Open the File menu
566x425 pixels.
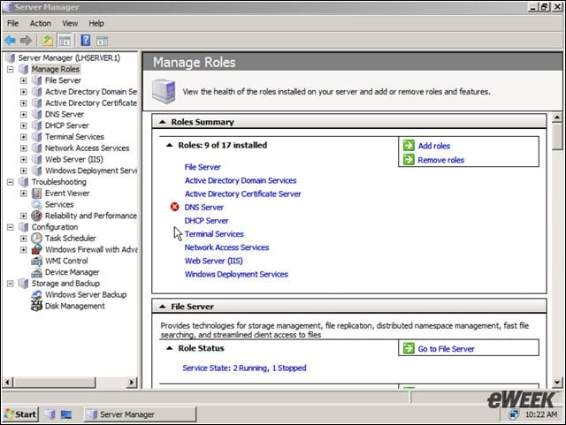(13, 24)
